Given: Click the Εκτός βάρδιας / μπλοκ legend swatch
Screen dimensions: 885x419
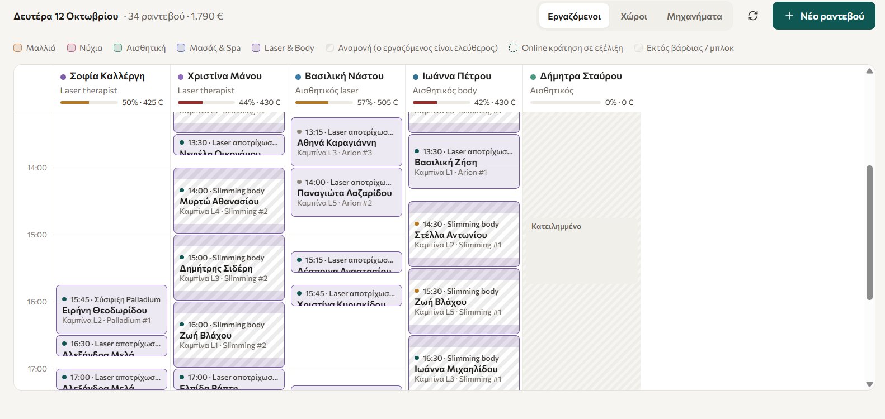Looking at the screenshot, I should [x=638, y=48].
